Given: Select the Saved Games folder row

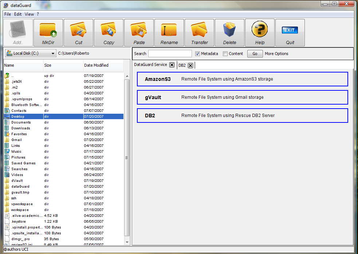Looking at the screenshot, I should pyautogui.click(x=64, y=163).
